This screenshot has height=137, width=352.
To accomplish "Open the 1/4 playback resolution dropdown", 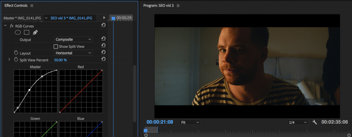I will point(297,123).
